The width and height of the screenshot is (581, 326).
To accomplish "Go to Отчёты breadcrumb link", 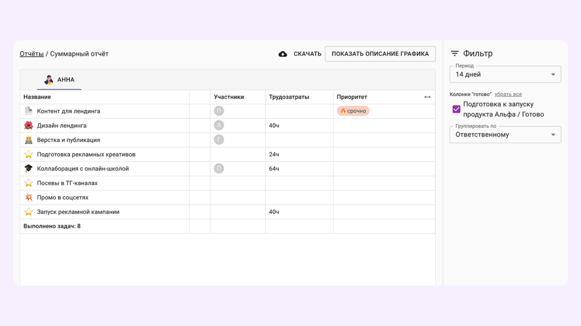I will click(x=32, y=54).
